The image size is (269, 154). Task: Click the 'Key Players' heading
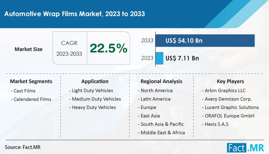pos(231,81)
